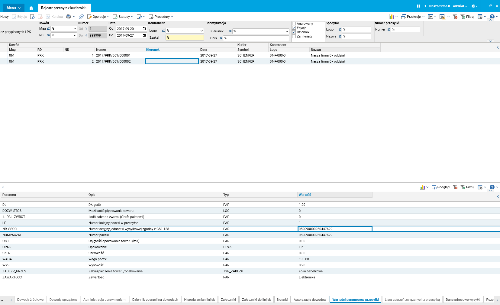Click the Menu button
The image size is (500, 305).
coord(14,8)
